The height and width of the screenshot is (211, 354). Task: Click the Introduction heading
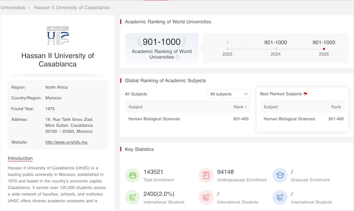(20, 158)
